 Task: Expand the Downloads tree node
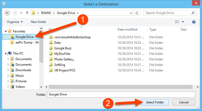tap(8, 70)
